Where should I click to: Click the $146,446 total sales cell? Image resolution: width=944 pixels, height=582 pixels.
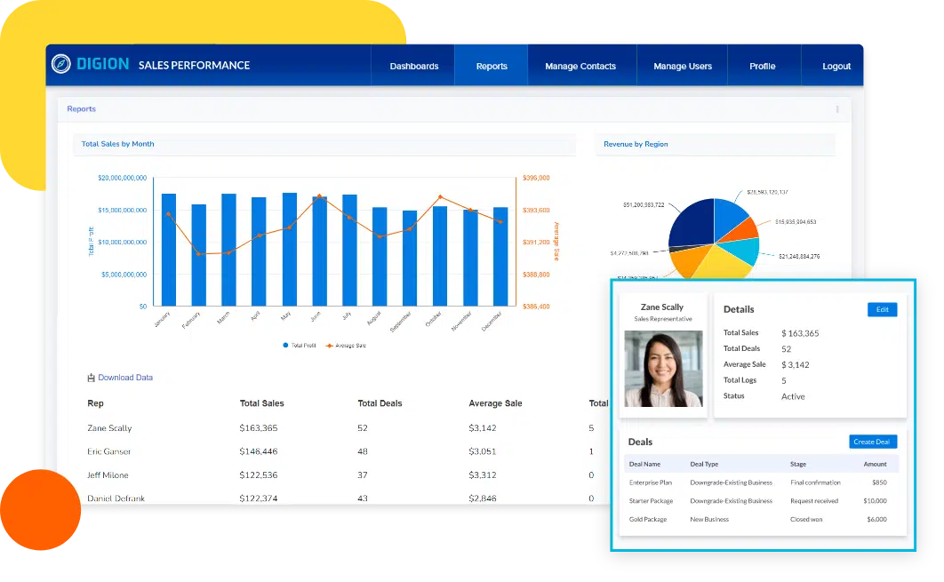(258, 451)
